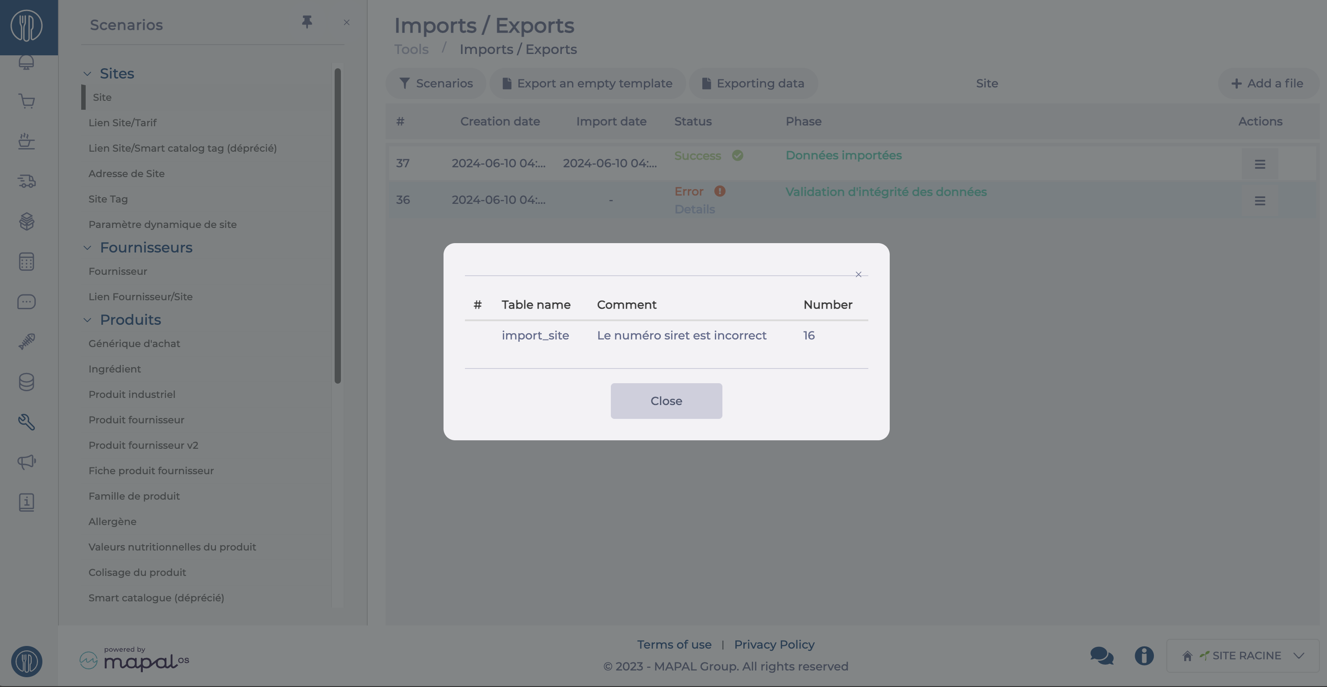1327x687 pixels.
Task: Click the Status column header
Action: (x=693, y=121)
